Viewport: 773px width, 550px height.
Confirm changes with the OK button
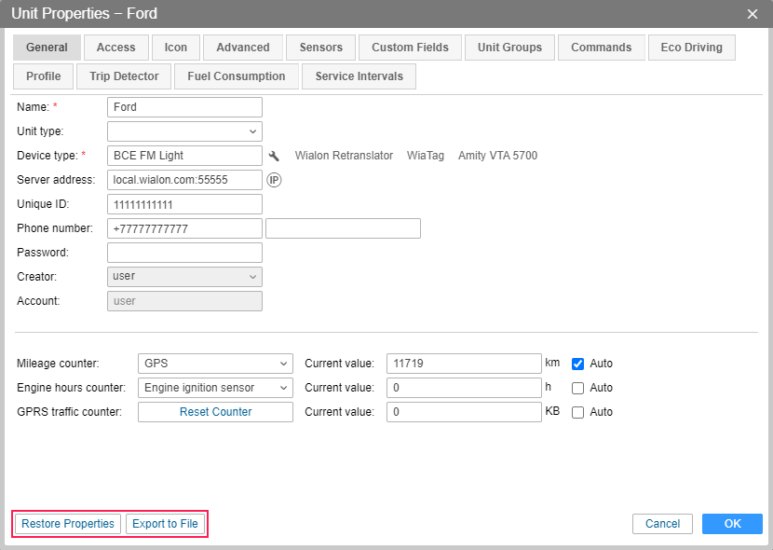[x=732, y=524]
